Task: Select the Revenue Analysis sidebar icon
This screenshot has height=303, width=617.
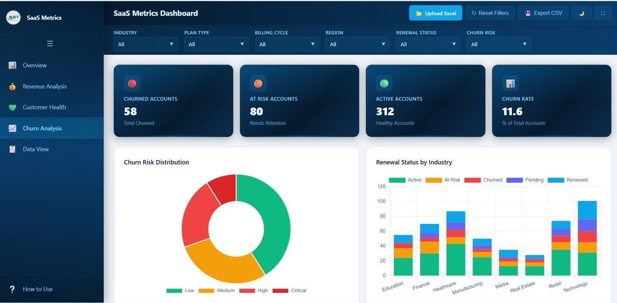Action: click(x=12, y=86)
